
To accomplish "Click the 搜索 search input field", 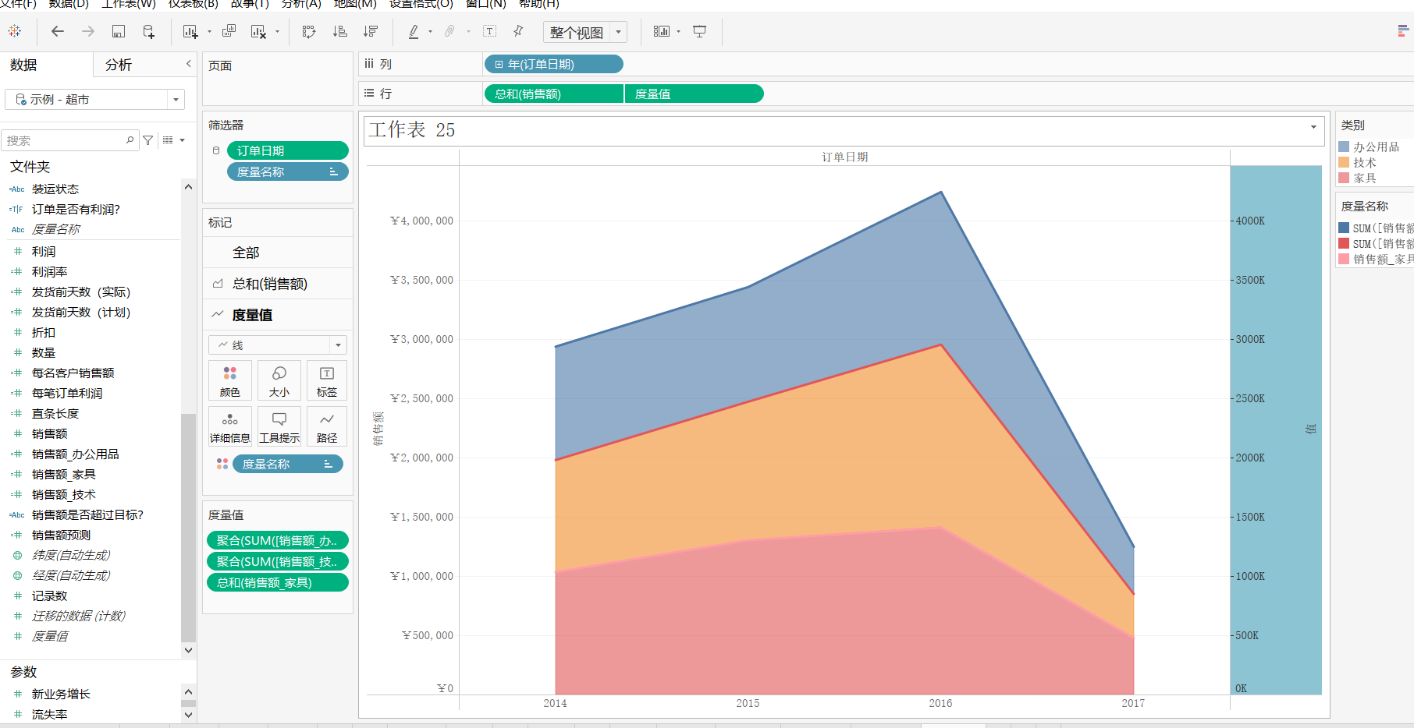I will coord(70,140).
